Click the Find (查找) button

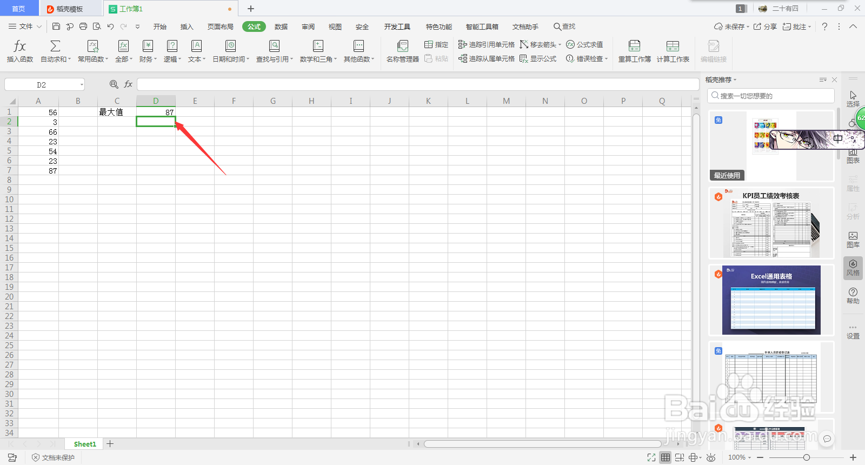coord(564,26)
